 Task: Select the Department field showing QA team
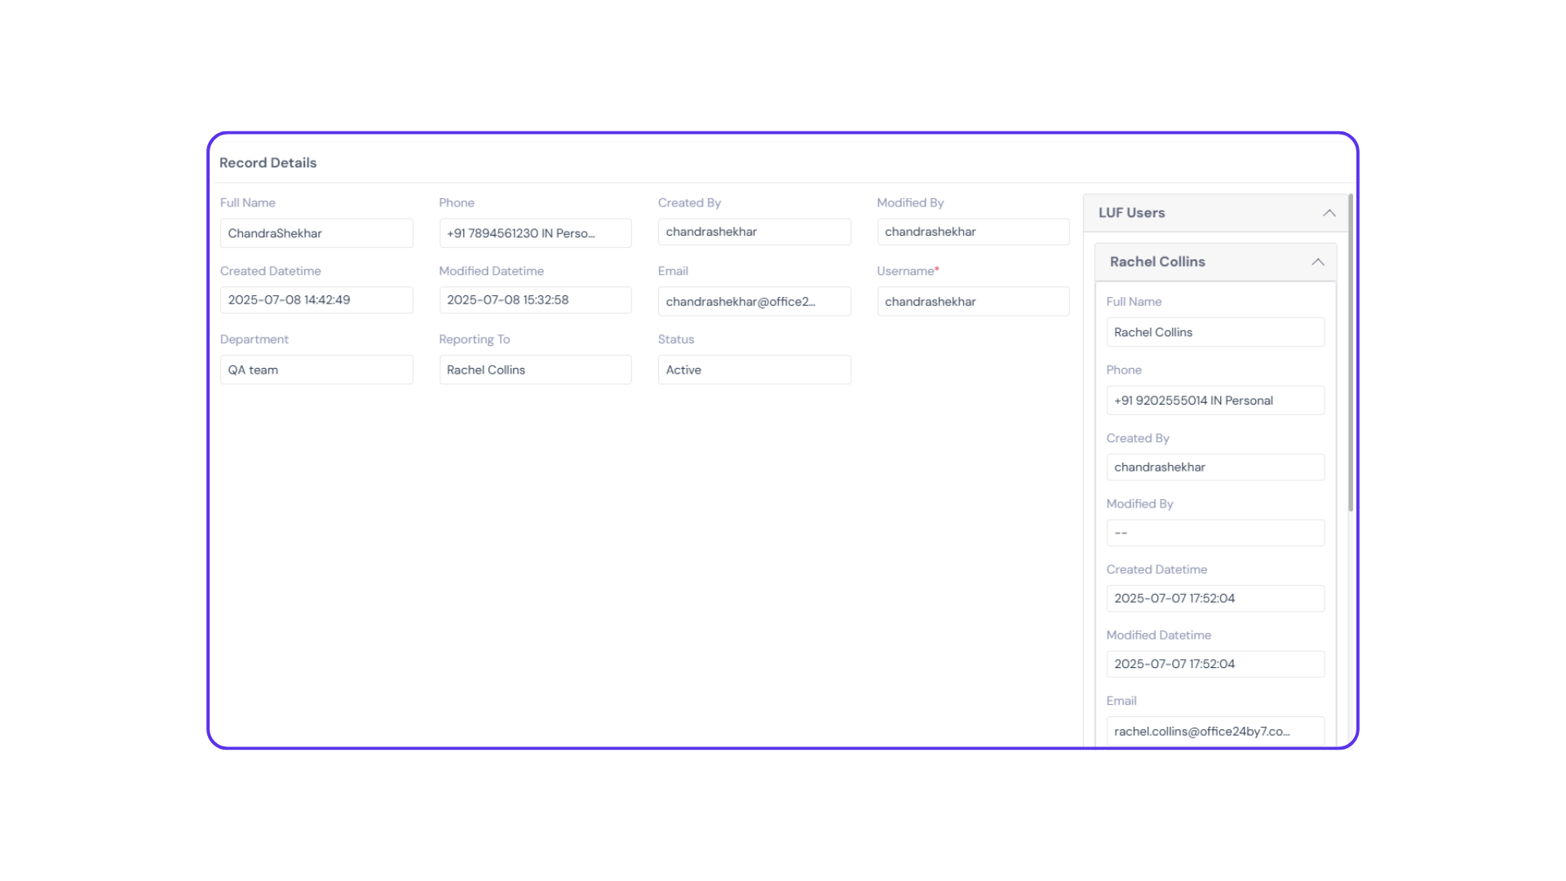pos(316,370)
